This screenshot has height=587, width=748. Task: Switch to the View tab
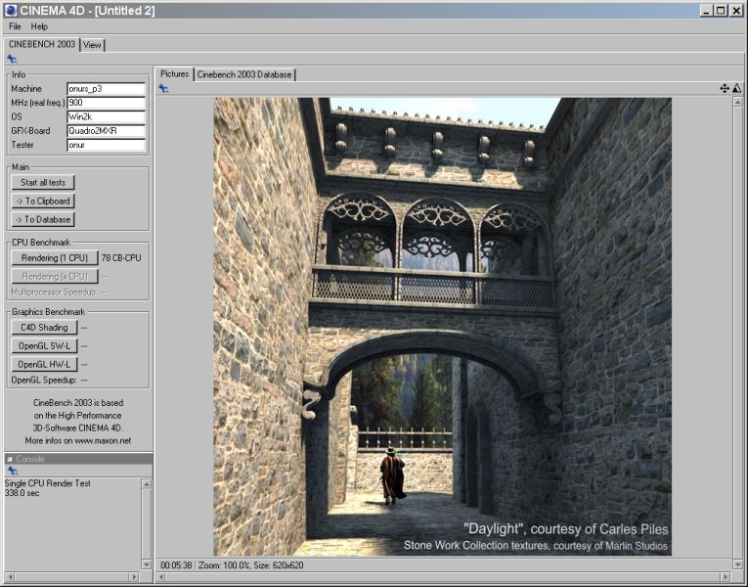(x=92, y=45)
